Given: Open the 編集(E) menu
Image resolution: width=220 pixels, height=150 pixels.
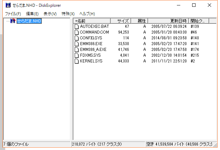Looking at the screenshot, I should [32, 14].
